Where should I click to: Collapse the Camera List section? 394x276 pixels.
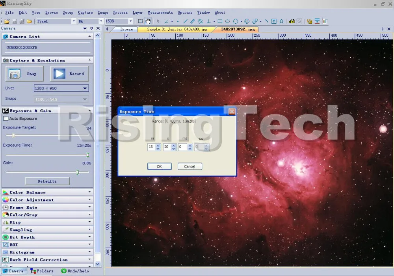pyautogui.click(x=89, y=36)
